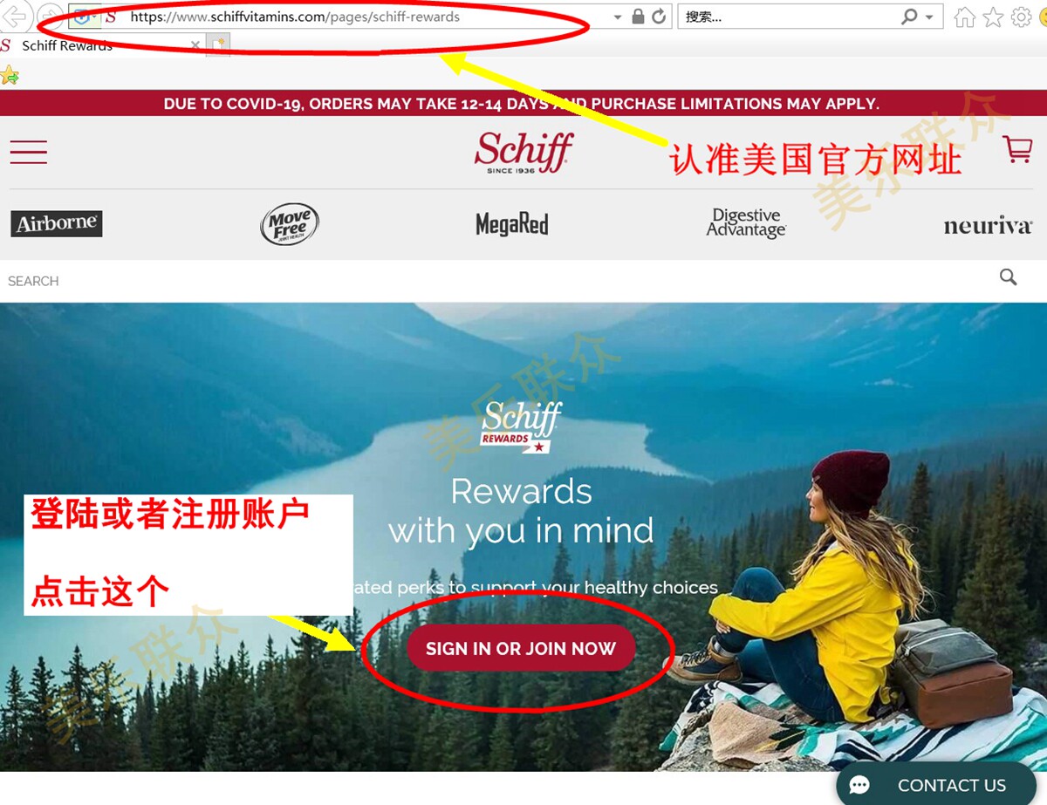The height and width of the screenshot is (805, 1047).
Task: Click the Schiff logo in header
Action: pyautogui.click(x=523, y=152)
